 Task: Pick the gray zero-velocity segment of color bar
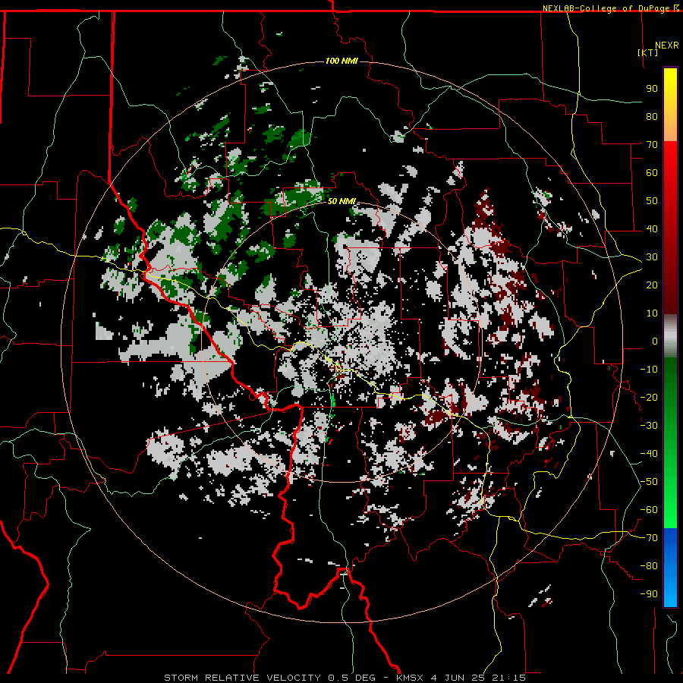click(670, 336)
